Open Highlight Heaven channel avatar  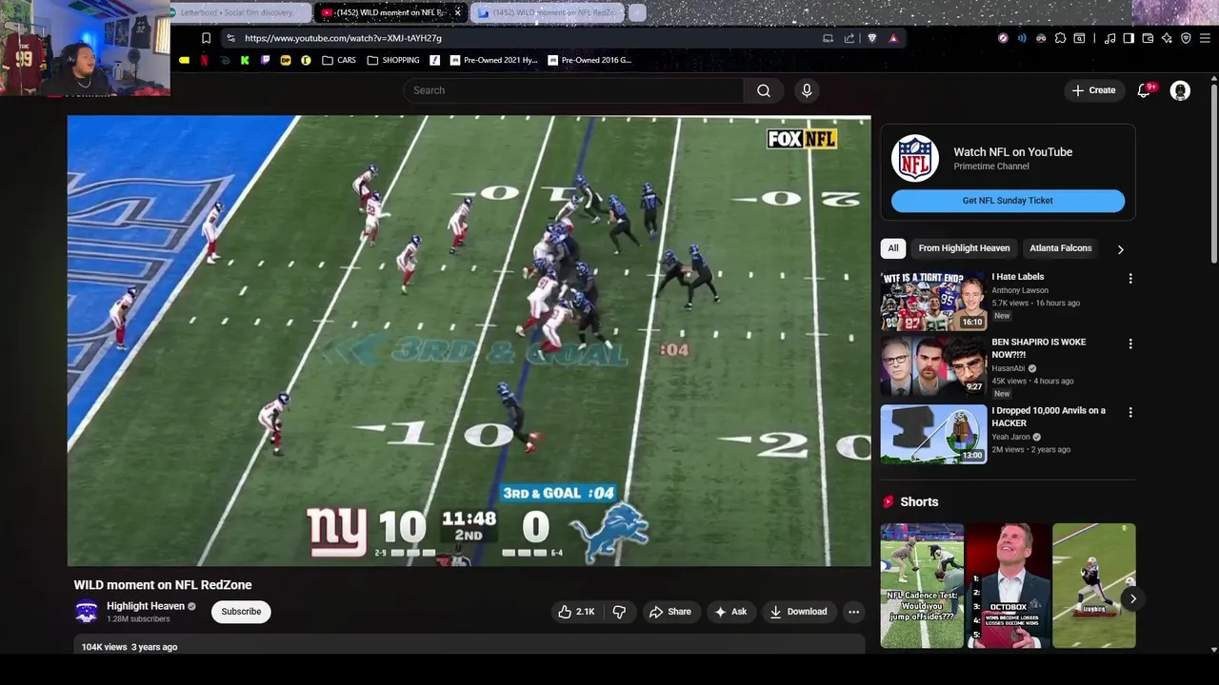coord(86,612)
